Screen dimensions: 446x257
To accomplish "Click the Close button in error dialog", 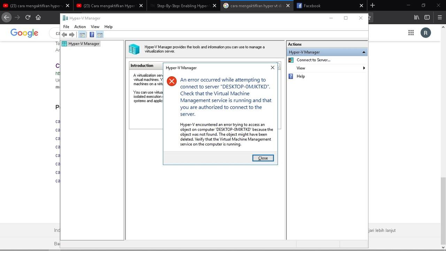I will [263, 158].
